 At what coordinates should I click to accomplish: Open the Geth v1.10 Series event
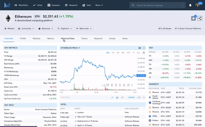click(85, 125)
